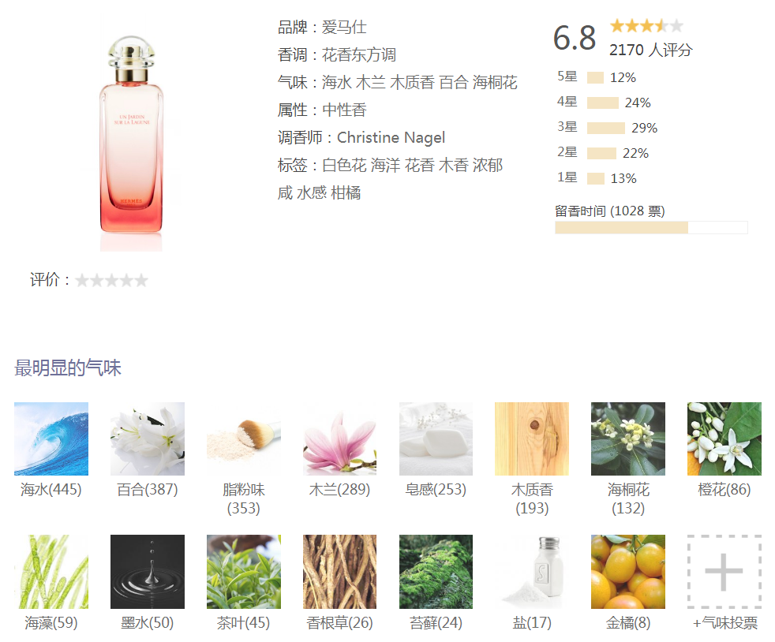The height and width of the screenshot is (642, 775).
Task: Select tag 白色花
Action: click(344, 166)
